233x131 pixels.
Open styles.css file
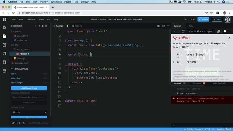(x=22, y=40)
